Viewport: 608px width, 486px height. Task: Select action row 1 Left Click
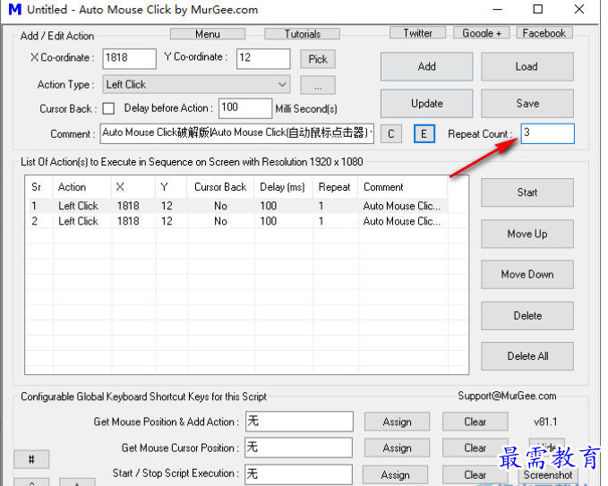238,206
